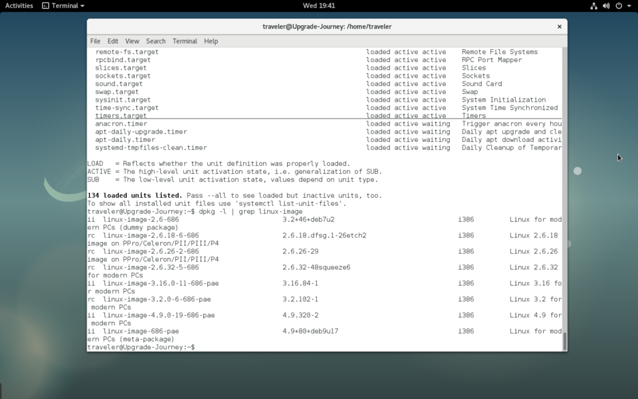Click the text apt-daily-upgrade.timer
This screenshot has width=638, height=399.
click(x=141, y=132)
